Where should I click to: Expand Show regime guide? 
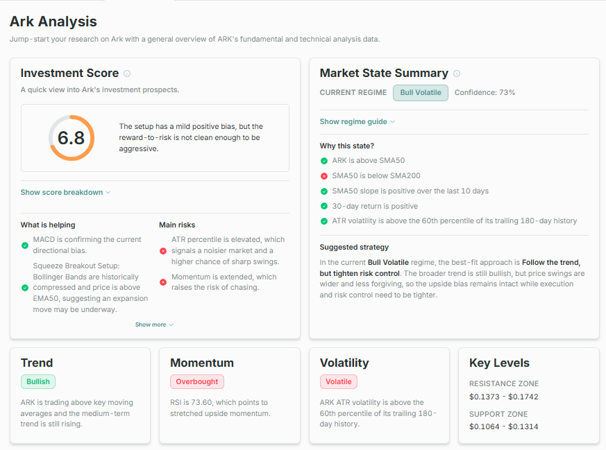click(x=357, y=121)
